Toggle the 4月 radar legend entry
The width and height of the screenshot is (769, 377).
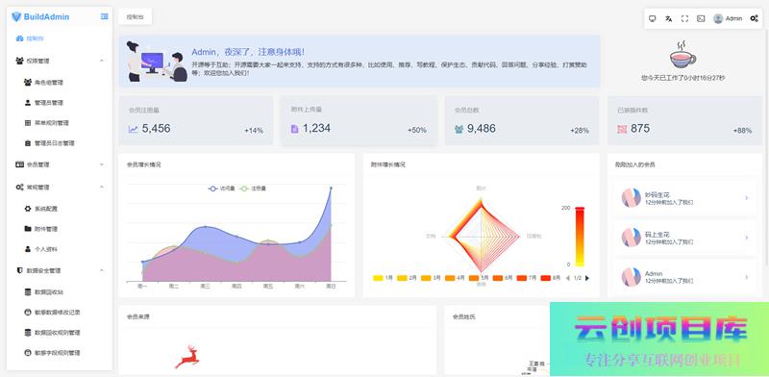[455, 278]
